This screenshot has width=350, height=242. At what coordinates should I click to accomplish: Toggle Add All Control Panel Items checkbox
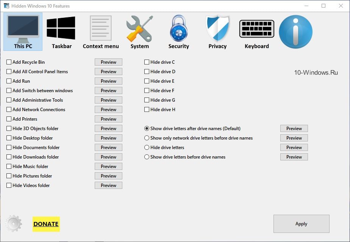click(x=9, y=72)
